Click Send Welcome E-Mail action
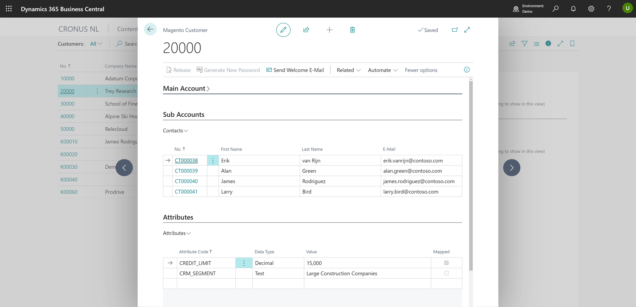Screen dimensions: 636x307 (x=295, y=70)
